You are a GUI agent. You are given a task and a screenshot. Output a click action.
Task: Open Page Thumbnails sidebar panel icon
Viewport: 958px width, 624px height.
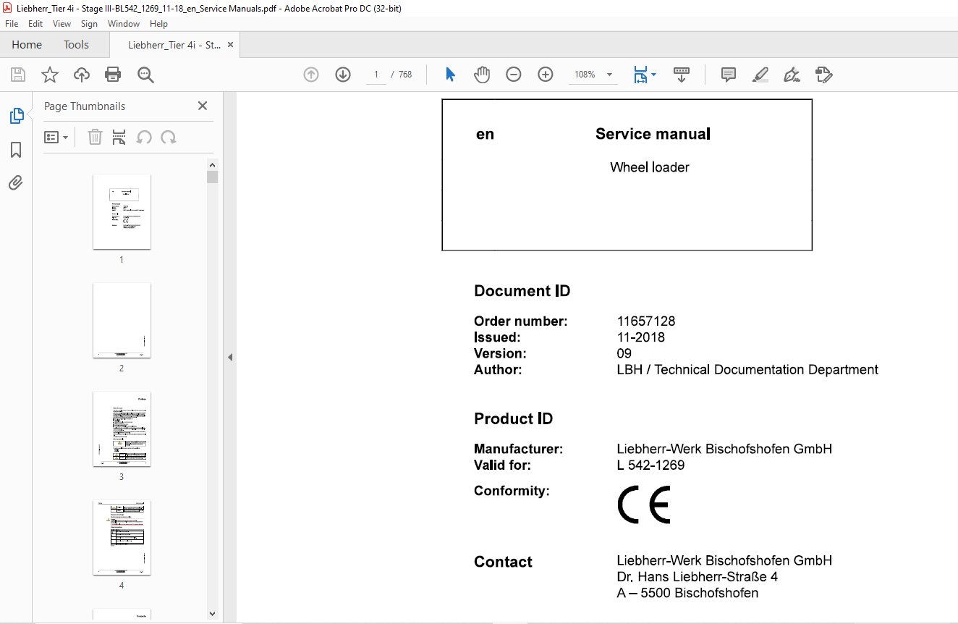16,116
